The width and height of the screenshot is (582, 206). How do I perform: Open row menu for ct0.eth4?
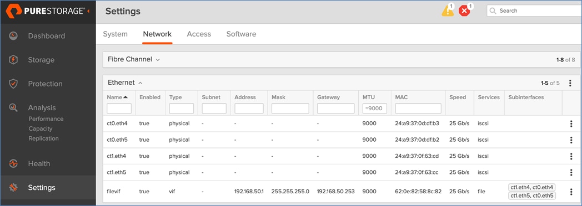point(571,123)
